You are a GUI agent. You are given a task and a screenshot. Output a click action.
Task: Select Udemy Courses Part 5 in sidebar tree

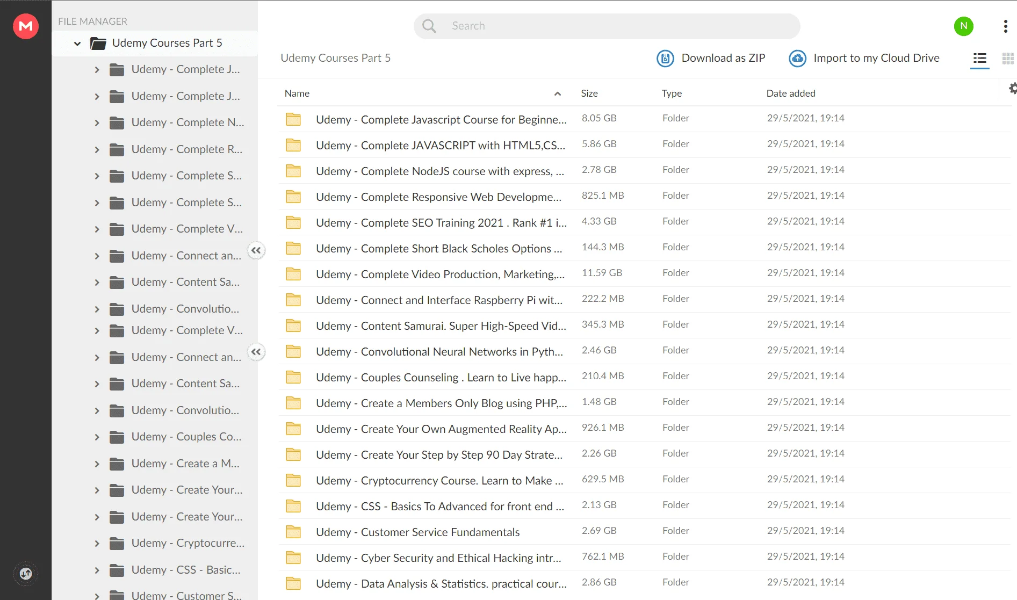pyautogui.click(x=167, y=43)
